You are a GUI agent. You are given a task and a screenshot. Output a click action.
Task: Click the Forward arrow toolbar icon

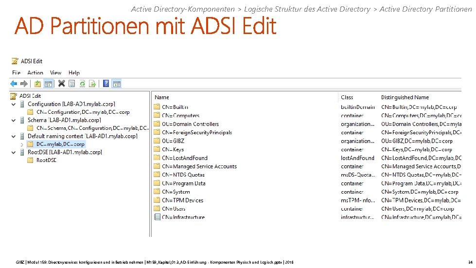(x=24, y=84)
